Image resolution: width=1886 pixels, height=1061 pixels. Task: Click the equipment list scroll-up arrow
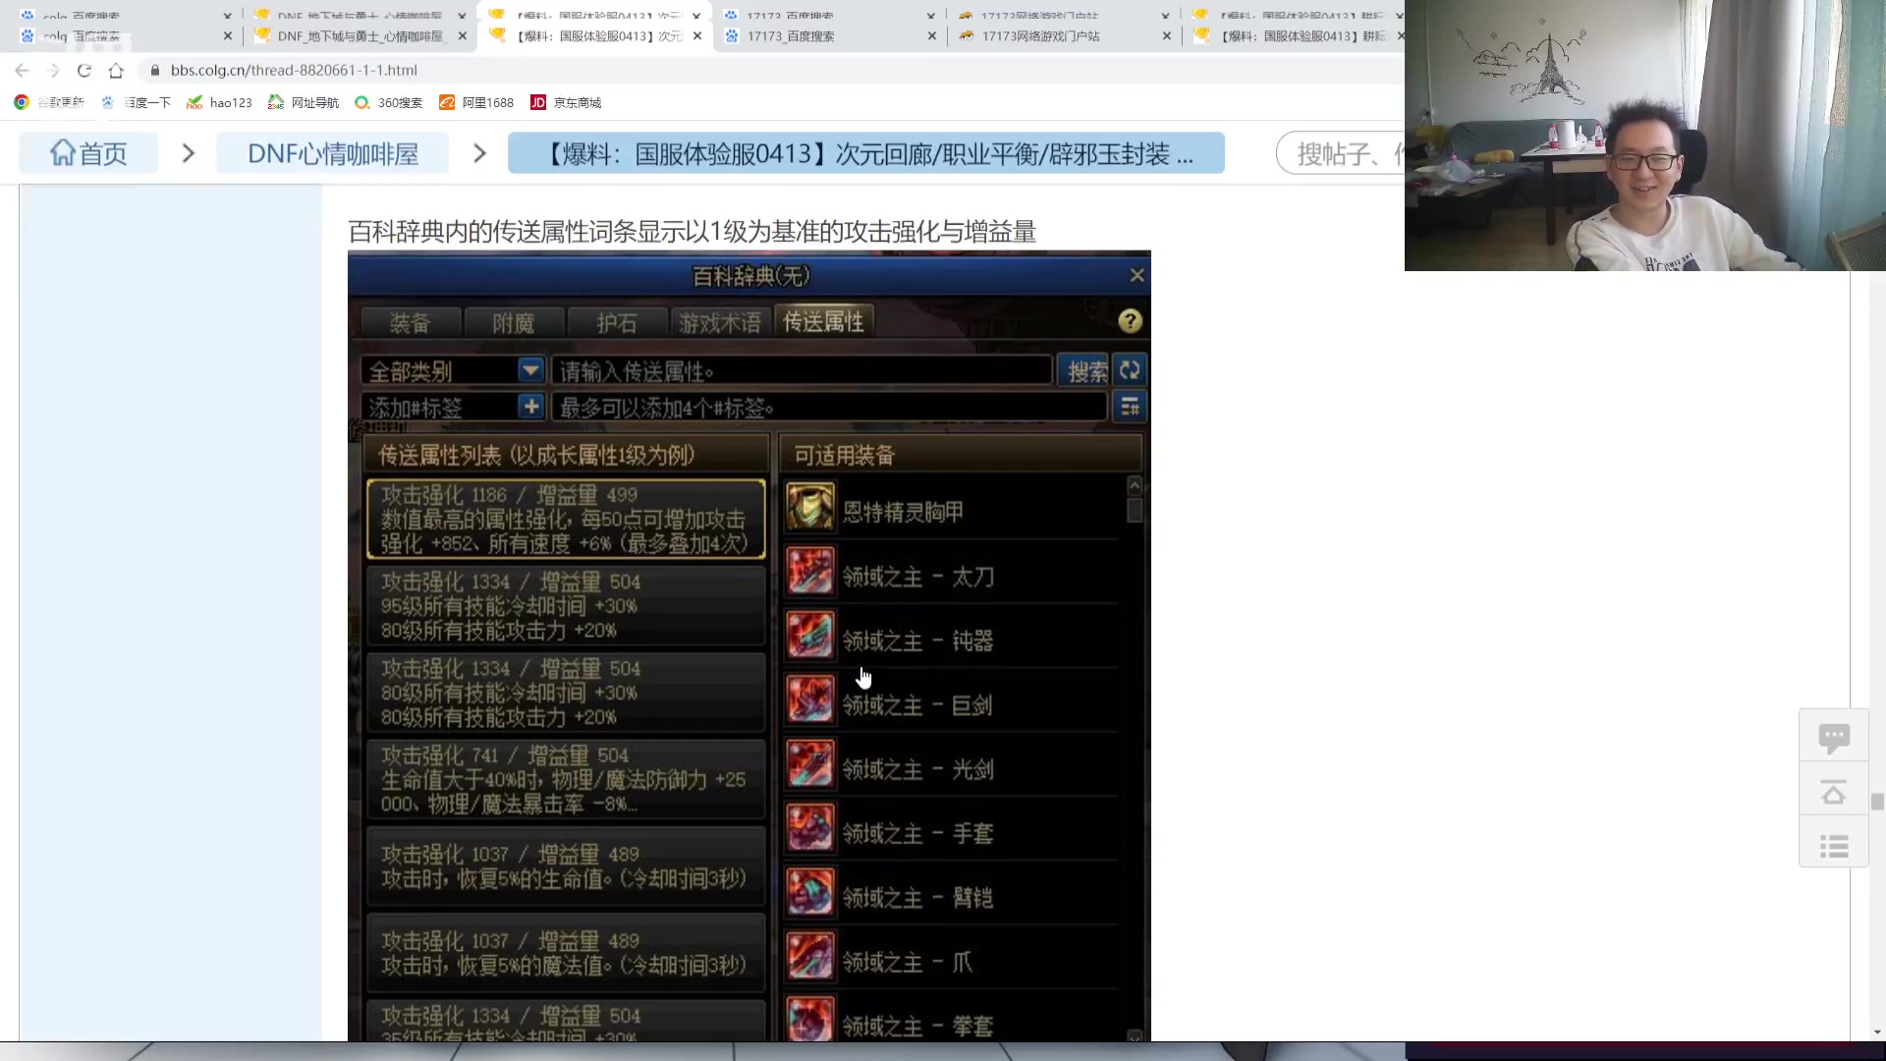[x=1135, y=485]
